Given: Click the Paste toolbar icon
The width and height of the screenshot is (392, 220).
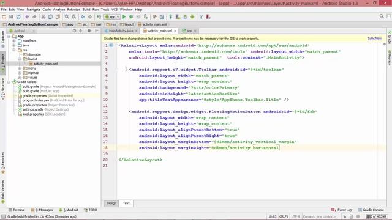Looking at the screenshot, I should click(x=58, y=16).
